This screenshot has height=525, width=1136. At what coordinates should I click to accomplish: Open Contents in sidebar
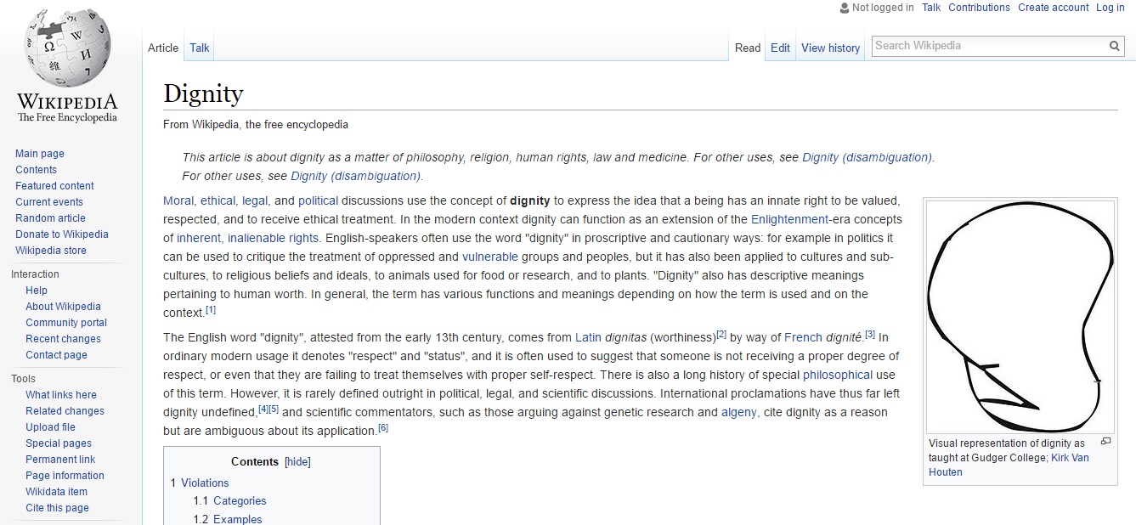coord(36,170)
